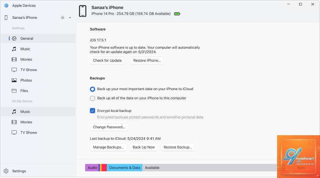Screen dimensions: 320x178
Task: Click the blue Documents & Data storage segment
Action: [125, 168]
